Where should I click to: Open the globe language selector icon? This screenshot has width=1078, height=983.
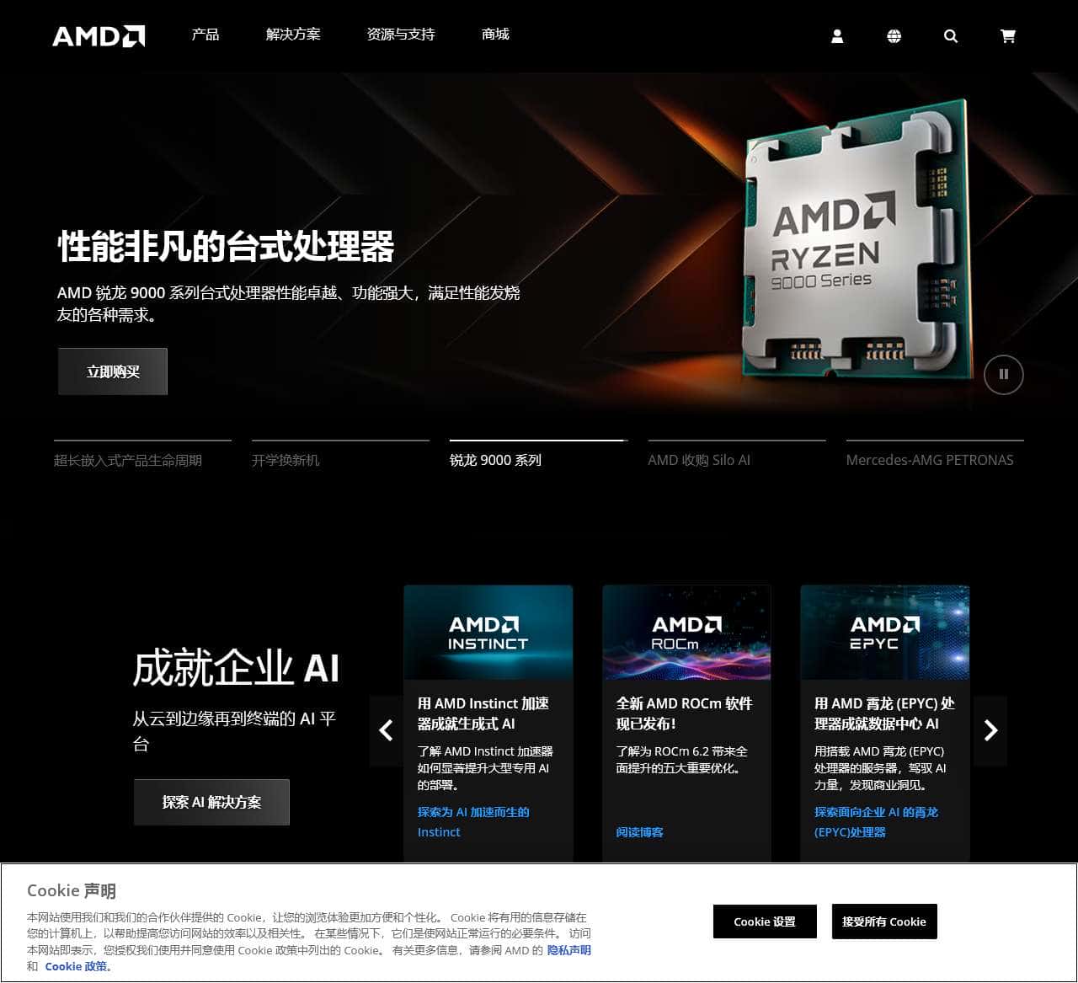[x=894, y=36]
